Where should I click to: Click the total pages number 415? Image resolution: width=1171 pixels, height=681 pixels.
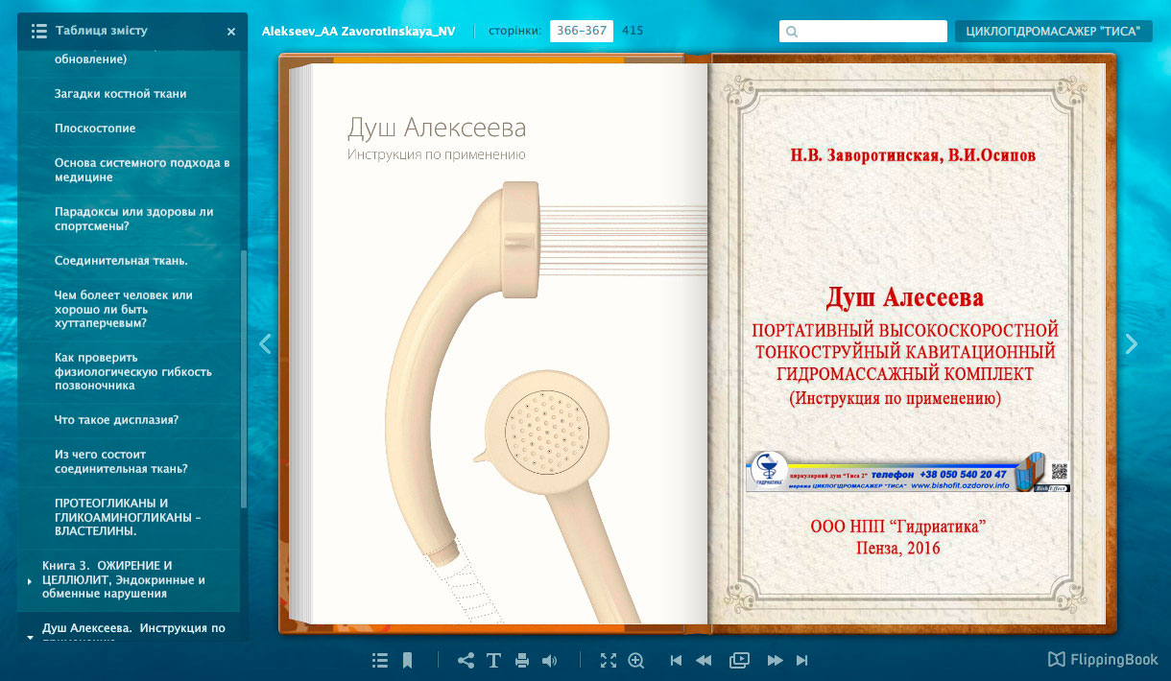[633, 31]
